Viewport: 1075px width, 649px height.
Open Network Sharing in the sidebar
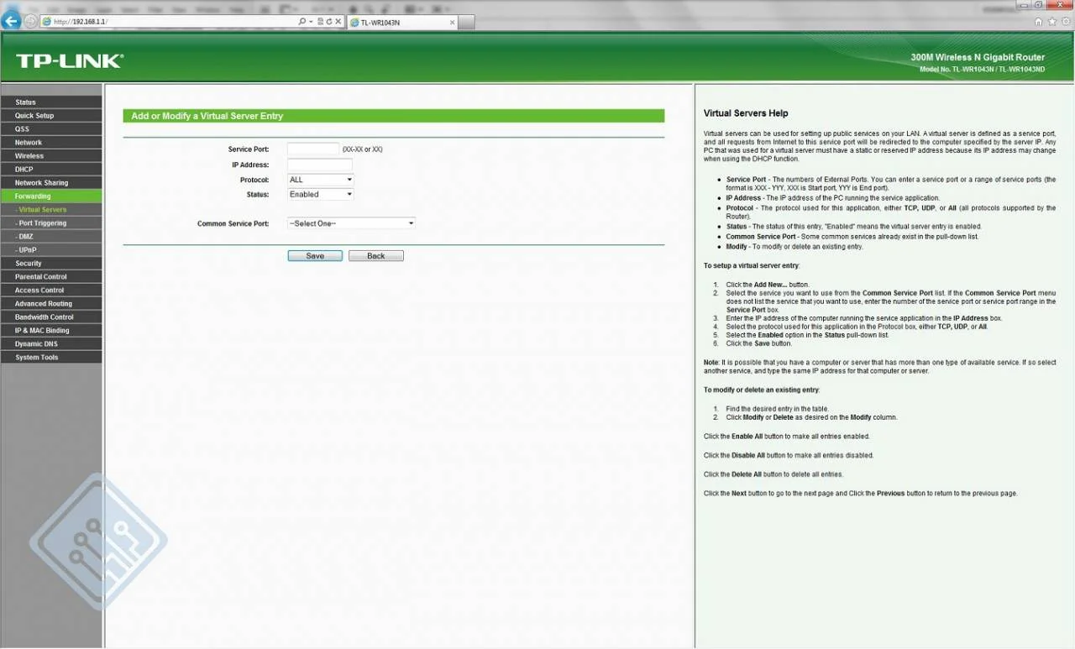[x=51, y=183]
